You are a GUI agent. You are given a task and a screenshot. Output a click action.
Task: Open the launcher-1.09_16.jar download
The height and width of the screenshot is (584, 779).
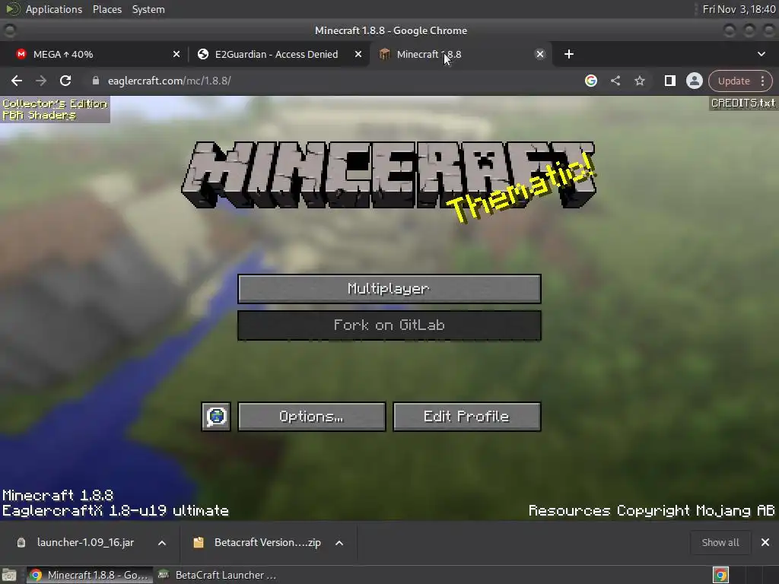[x=85, y=542]
